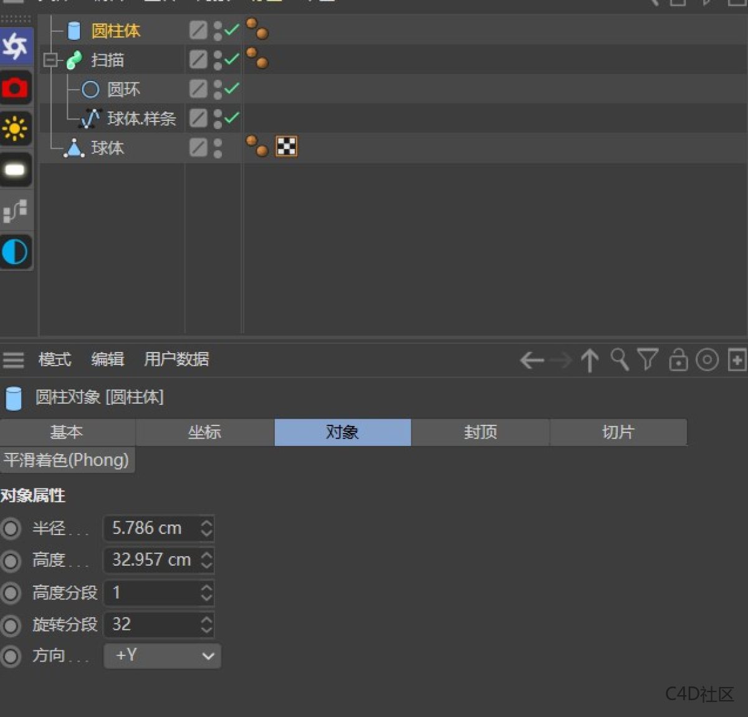Open the 编辑 menu

pos(107,360)
